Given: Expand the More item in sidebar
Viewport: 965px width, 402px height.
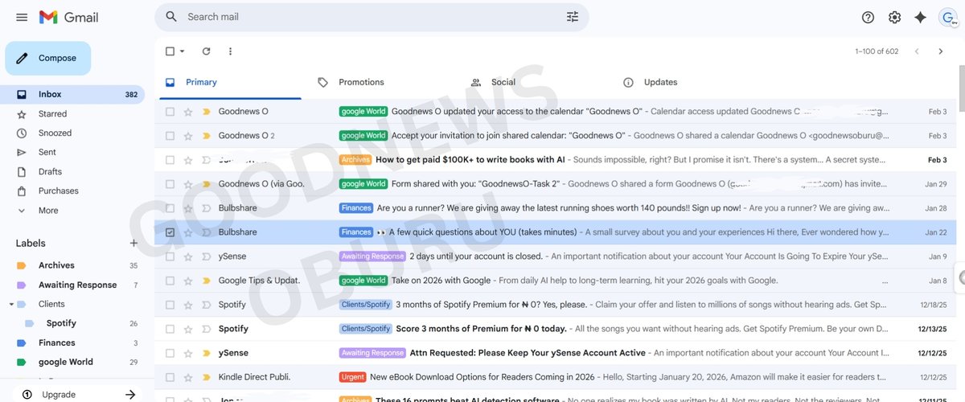Looking at the screenshot, I should coord(48,211).
